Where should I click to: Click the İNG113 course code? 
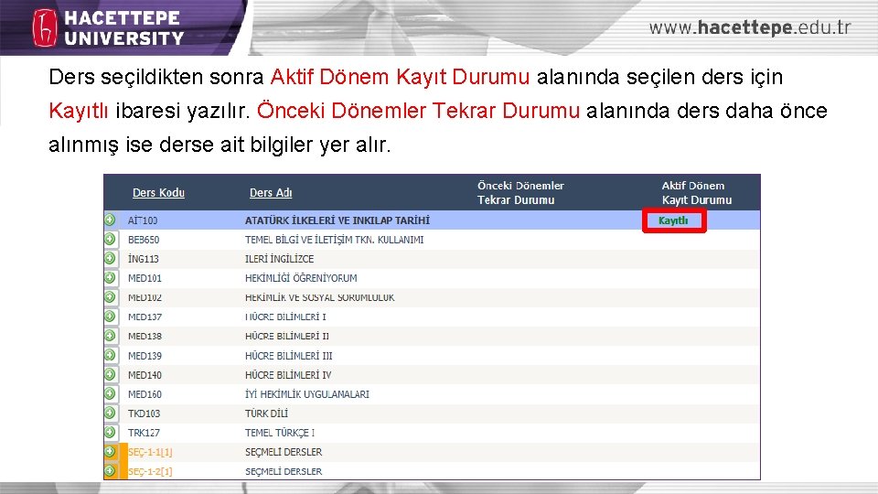pyautogui.click(x=144, y=259)
